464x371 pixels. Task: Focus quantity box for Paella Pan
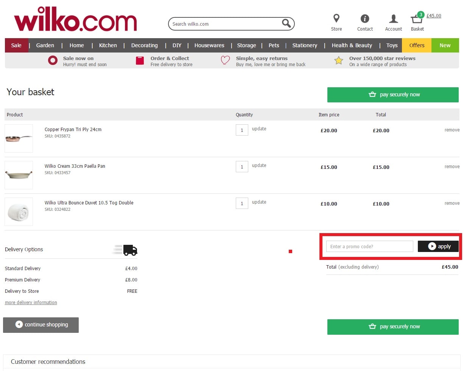tap(242, 167)
